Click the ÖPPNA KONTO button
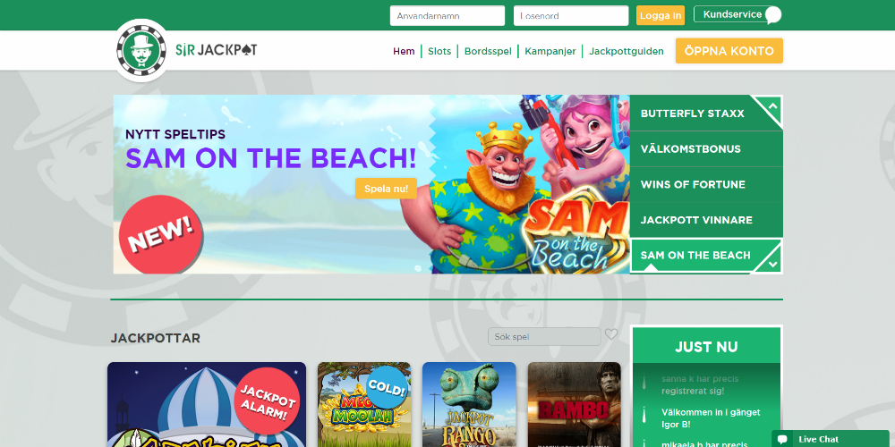 (729, 51)
